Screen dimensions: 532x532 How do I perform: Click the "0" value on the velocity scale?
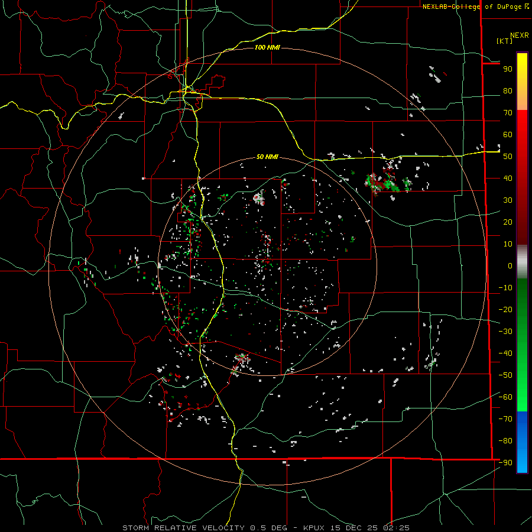[x=510, y=266]
